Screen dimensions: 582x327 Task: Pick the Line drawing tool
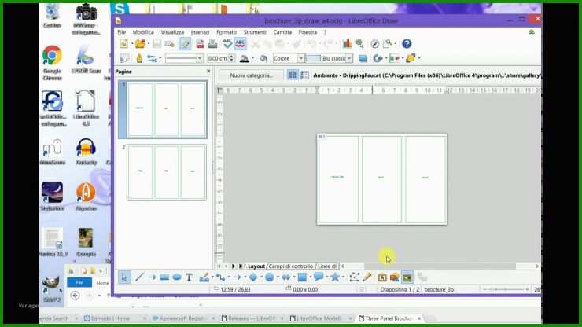coord(139,277)
